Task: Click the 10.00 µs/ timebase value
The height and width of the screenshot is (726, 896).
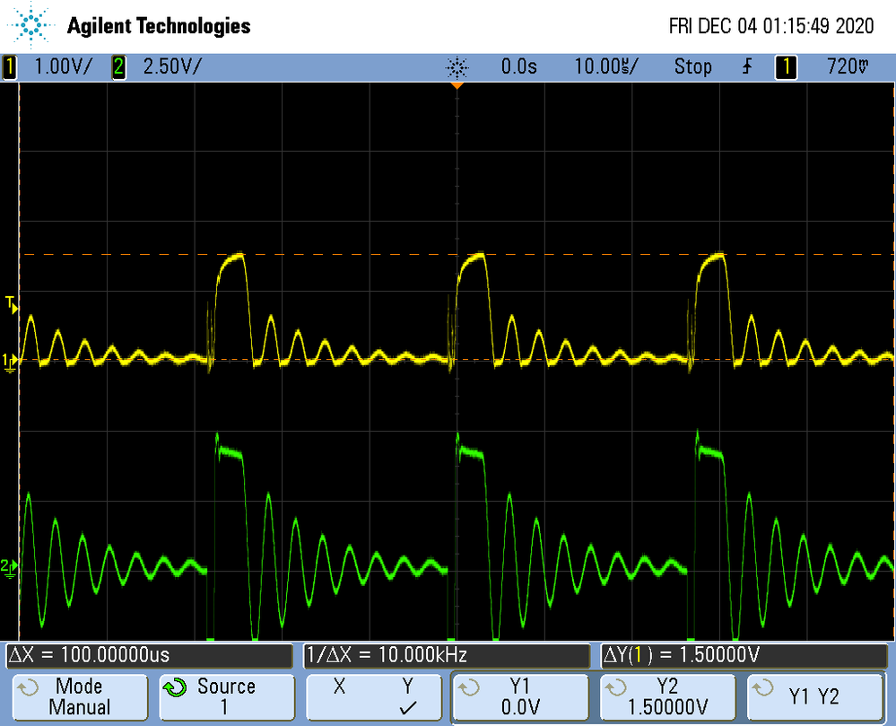Action: click(606, 67)
